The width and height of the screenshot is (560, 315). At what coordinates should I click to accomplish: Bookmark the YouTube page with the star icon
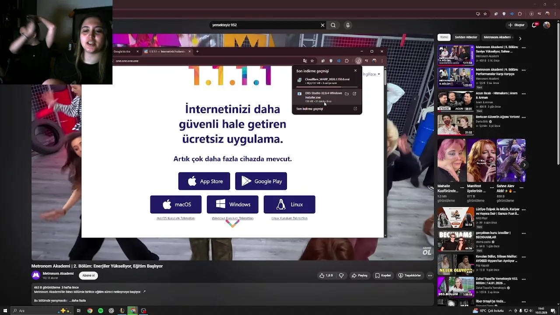[485, 14]
